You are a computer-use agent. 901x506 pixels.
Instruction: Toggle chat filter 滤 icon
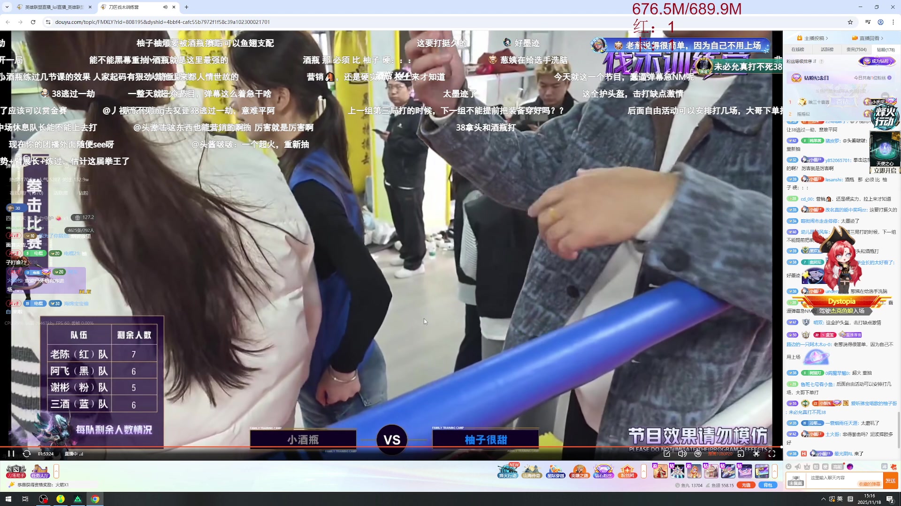tap(884, 467)
